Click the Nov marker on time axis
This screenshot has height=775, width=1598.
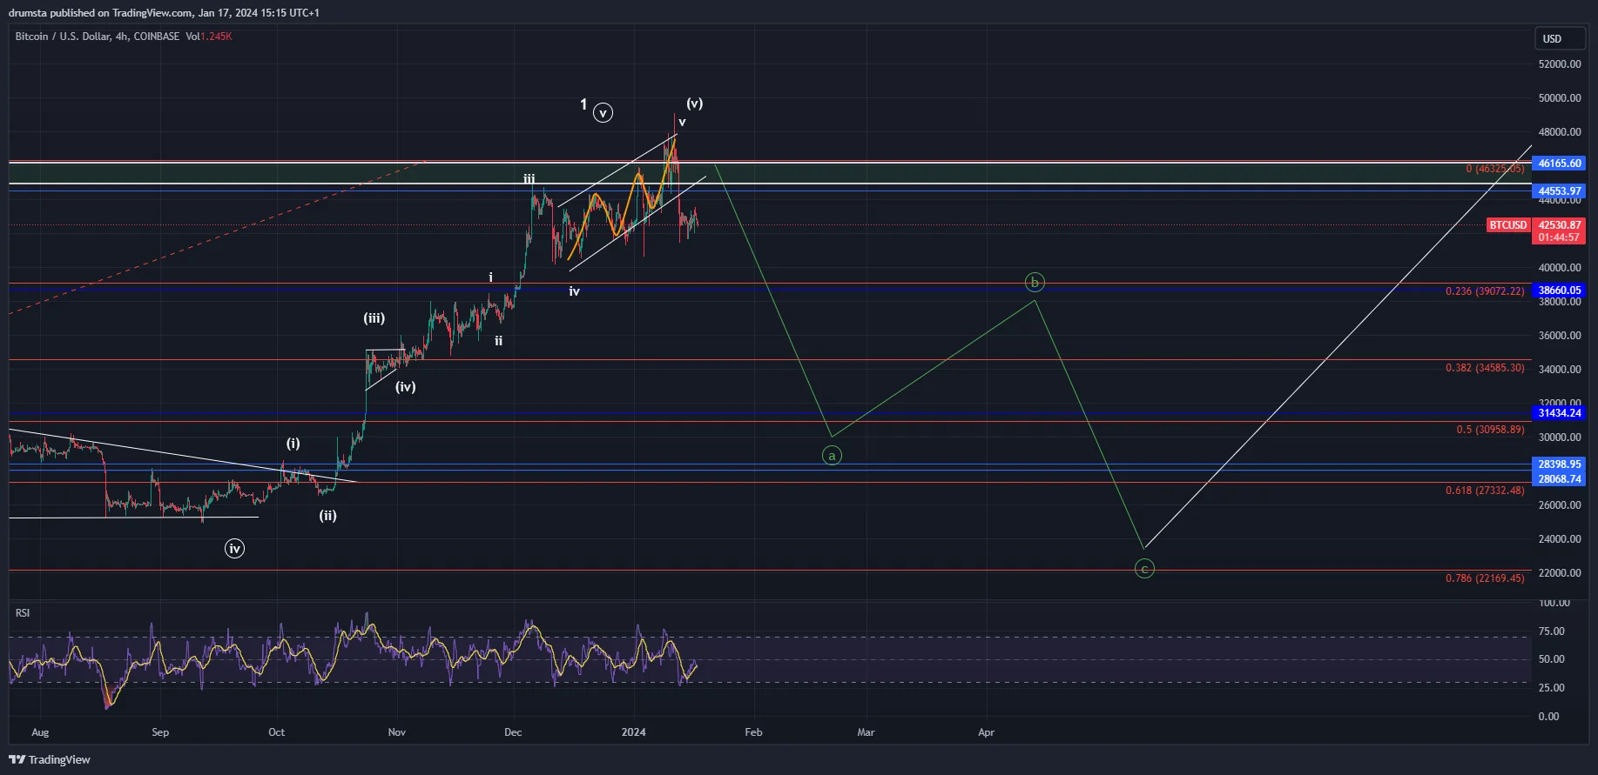click(396, 732)
